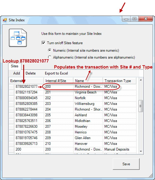155x180 pixels.
Task: Select the row header for 878828021077
Action: coord(11,87)
